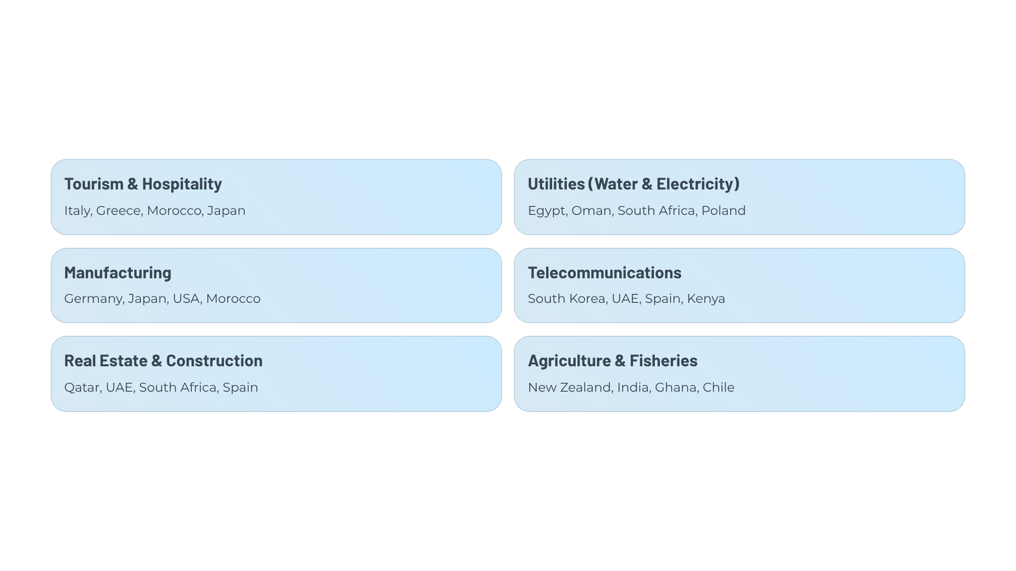Select the Telecommunications heading
The height and width of the screenshot is (571, 1016).
(605, 273)
